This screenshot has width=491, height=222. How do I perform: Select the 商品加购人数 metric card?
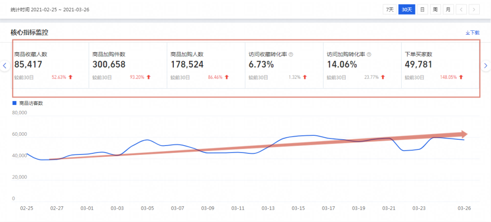point(206,66)
